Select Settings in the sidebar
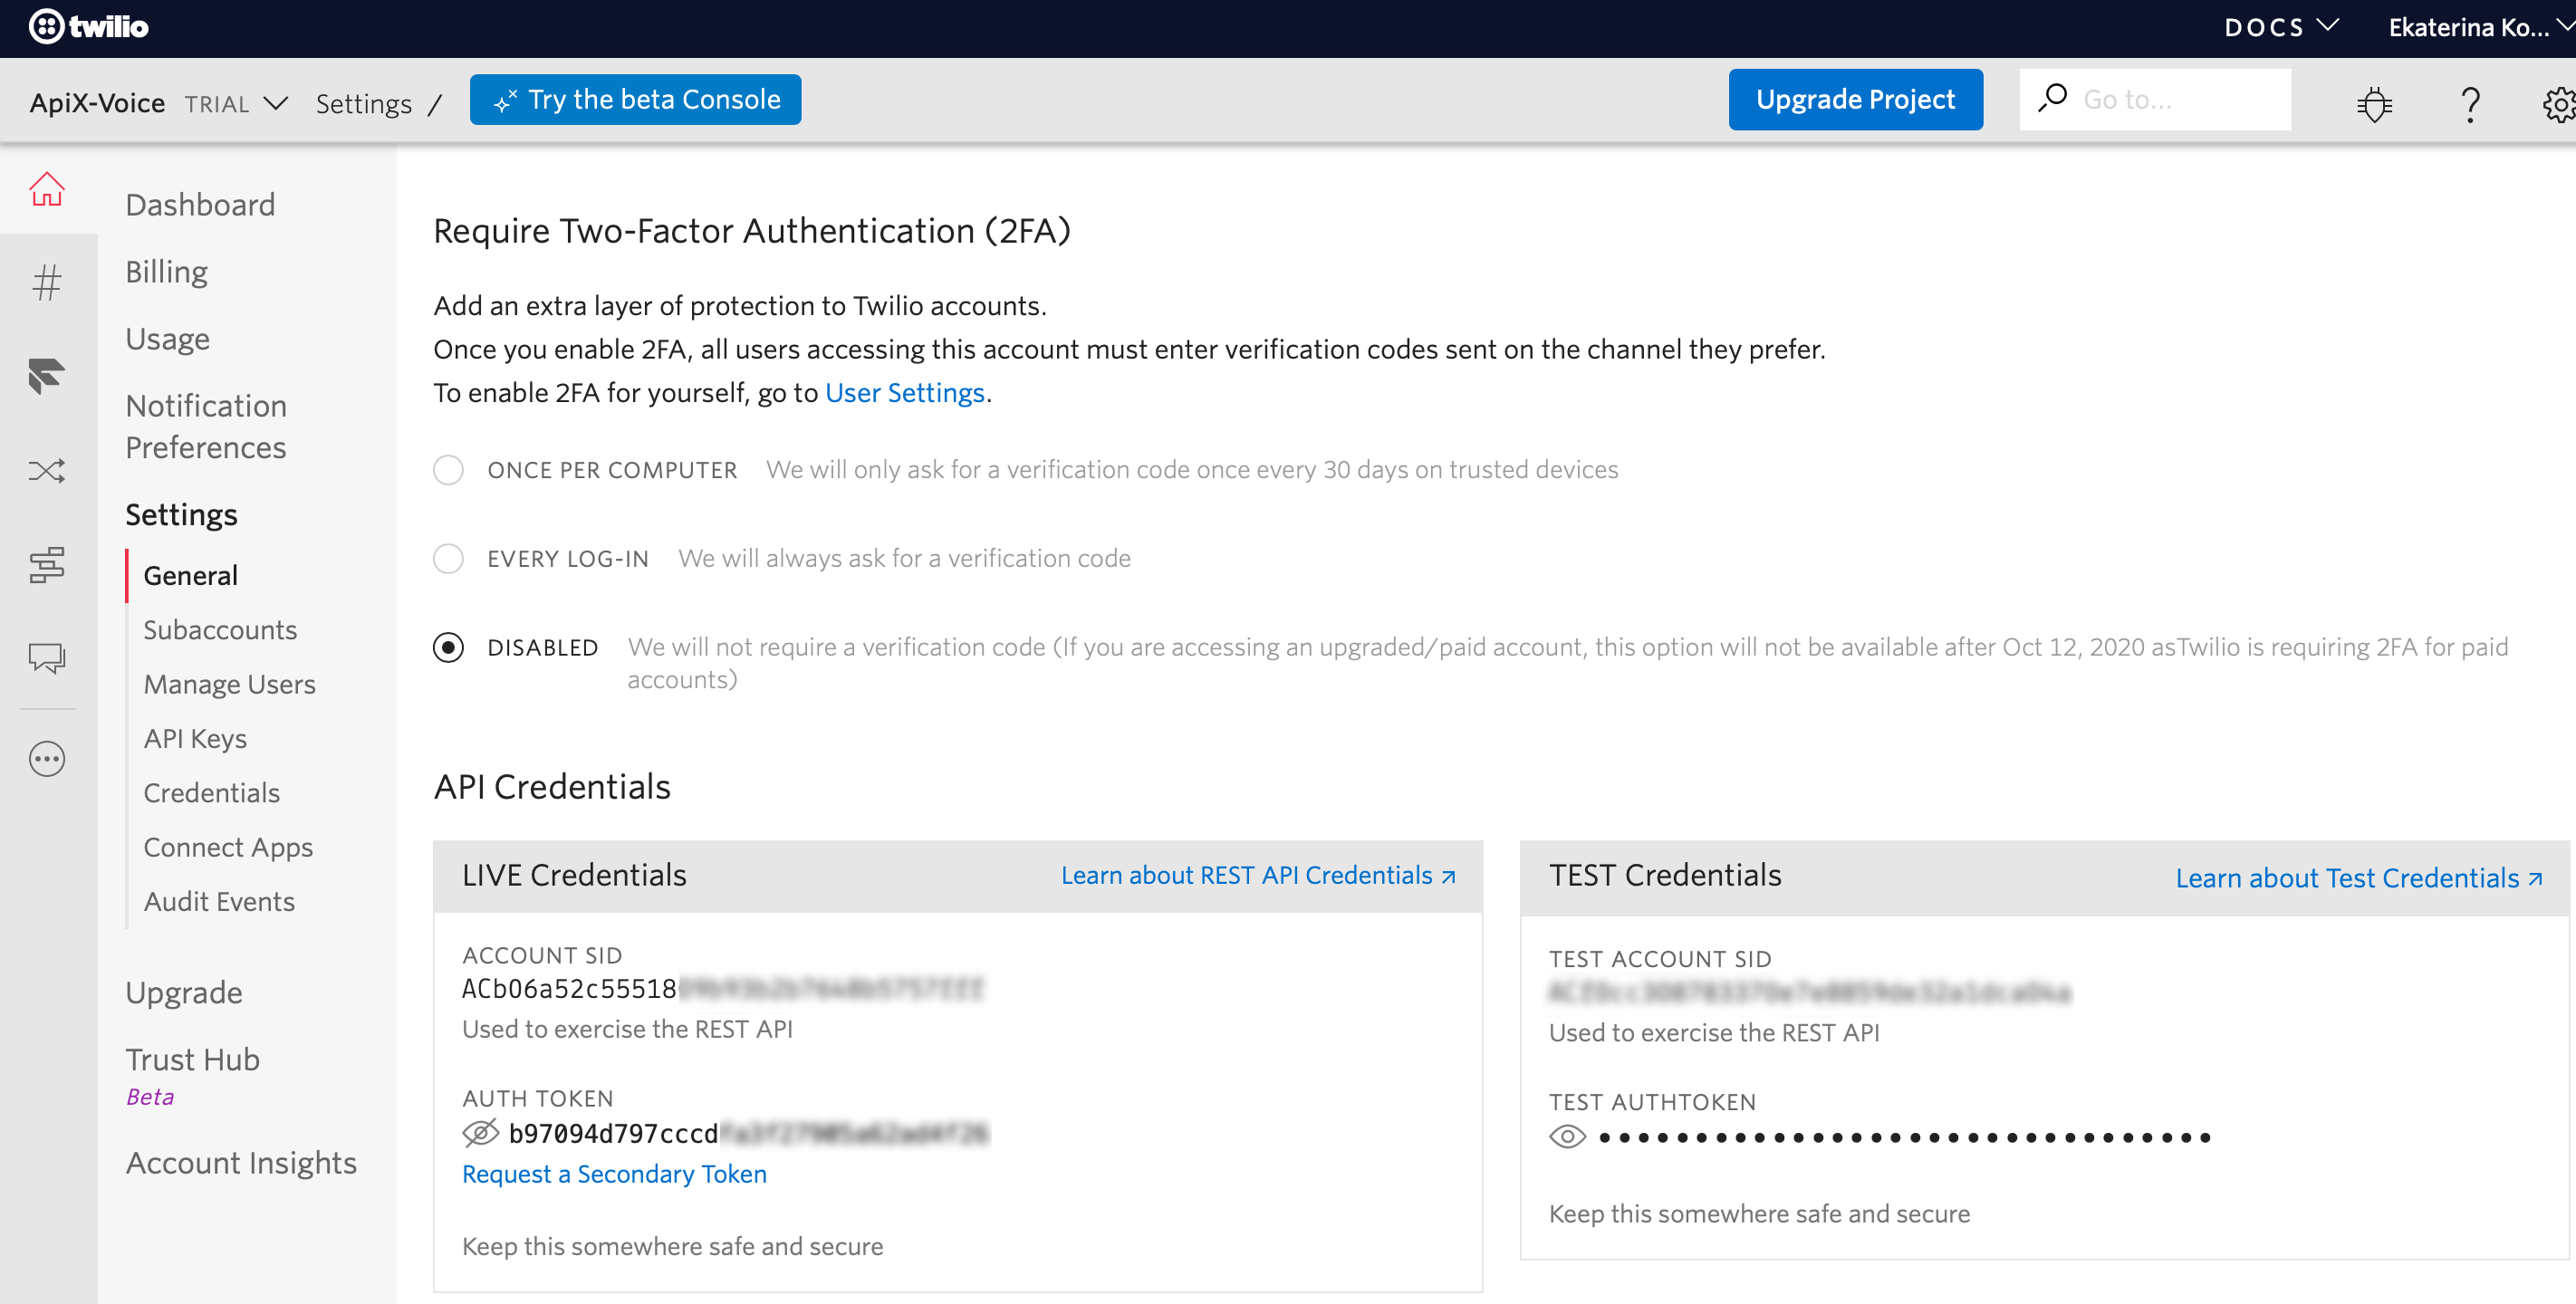The image size is (2576, 1304). (x=181, y=515)
